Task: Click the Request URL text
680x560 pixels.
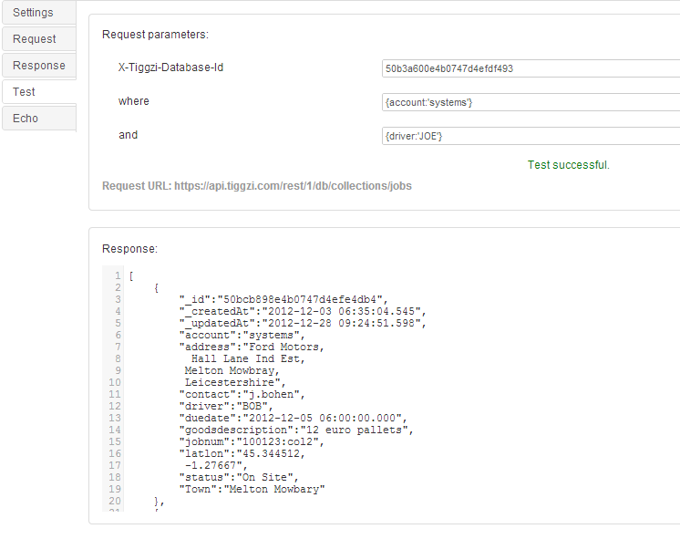Action: 256,186
